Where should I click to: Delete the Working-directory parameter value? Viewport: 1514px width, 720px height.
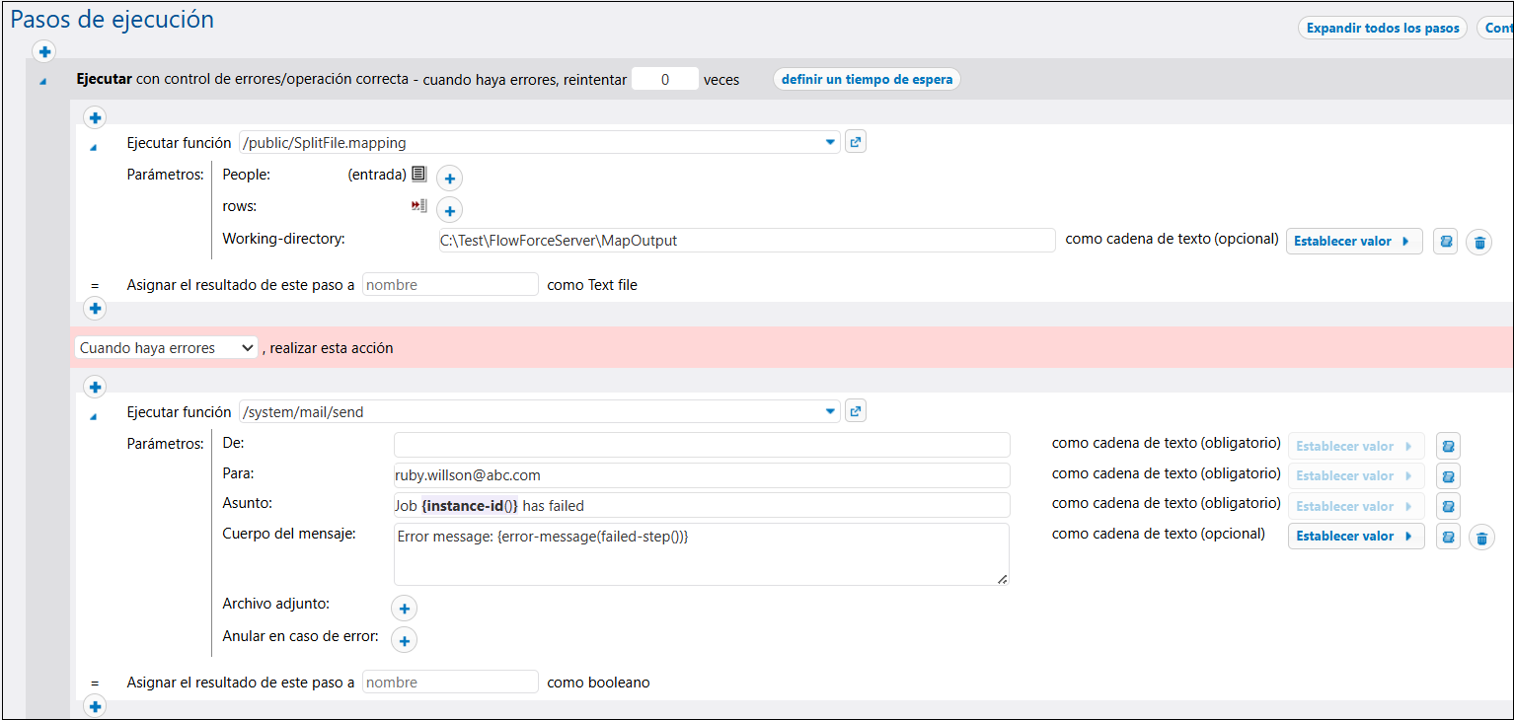click(1478, 242)
